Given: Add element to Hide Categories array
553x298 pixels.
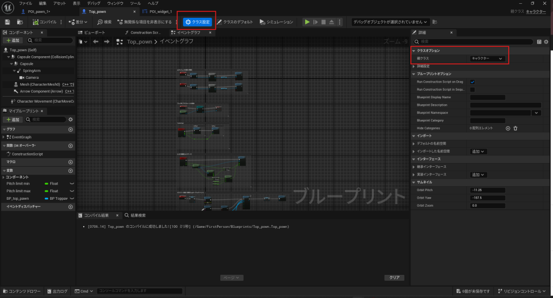Looking at the screenshot, I should (508, 128).
